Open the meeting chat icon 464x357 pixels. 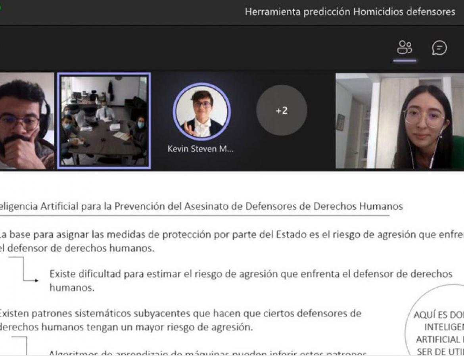tap(439, 48)
